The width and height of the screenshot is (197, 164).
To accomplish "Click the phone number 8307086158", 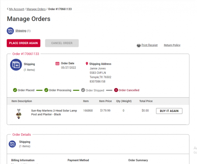I will tap(97, 82).
